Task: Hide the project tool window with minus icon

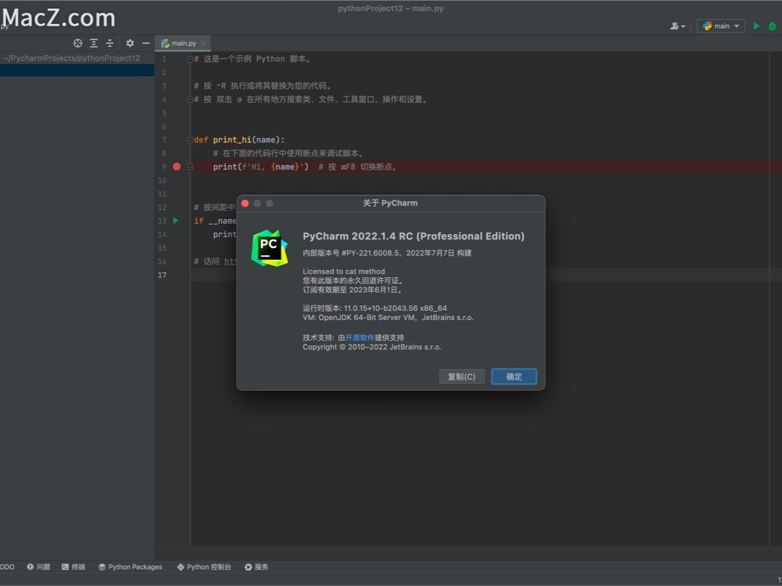Action: pos(146,43)
